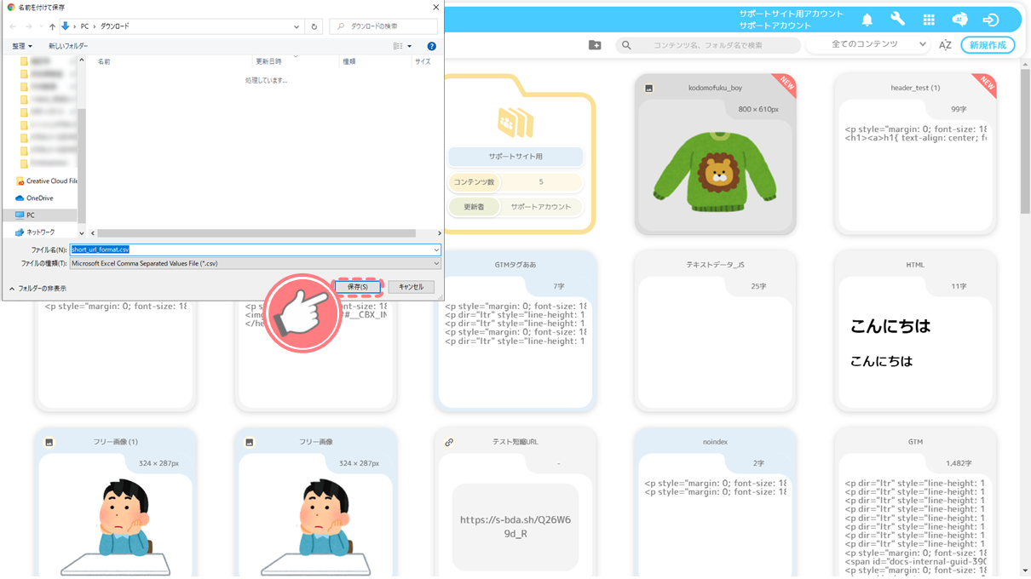Viewport: 1031px width, 579px height.
Task: Open the save dialog help icon
Action: click(431, 46)
